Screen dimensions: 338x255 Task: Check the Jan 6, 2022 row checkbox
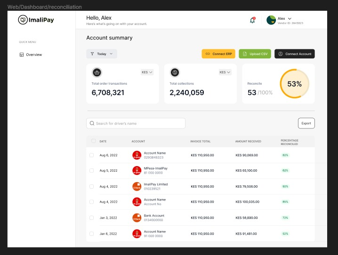(x=92, y=234)
